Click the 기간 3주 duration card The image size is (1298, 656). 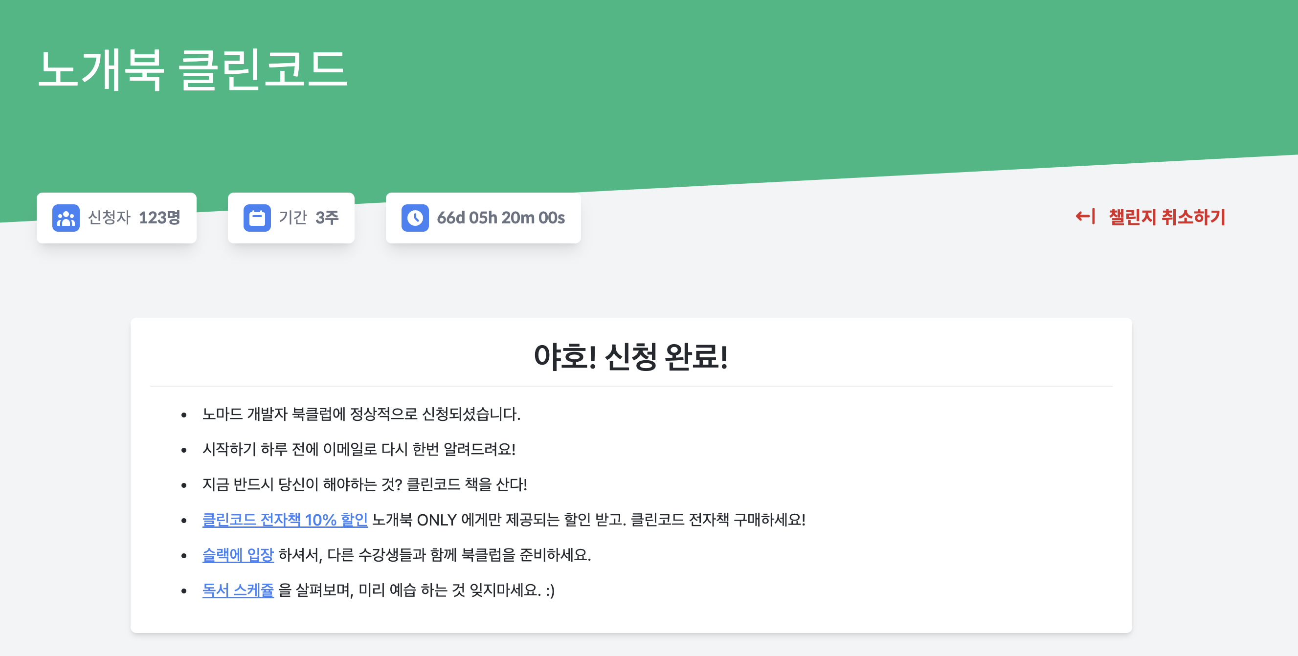291,218
